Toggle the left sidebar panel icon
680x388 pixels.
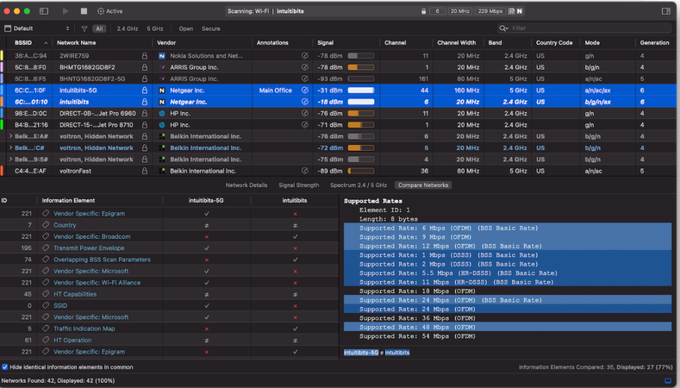tap(44, 11)
